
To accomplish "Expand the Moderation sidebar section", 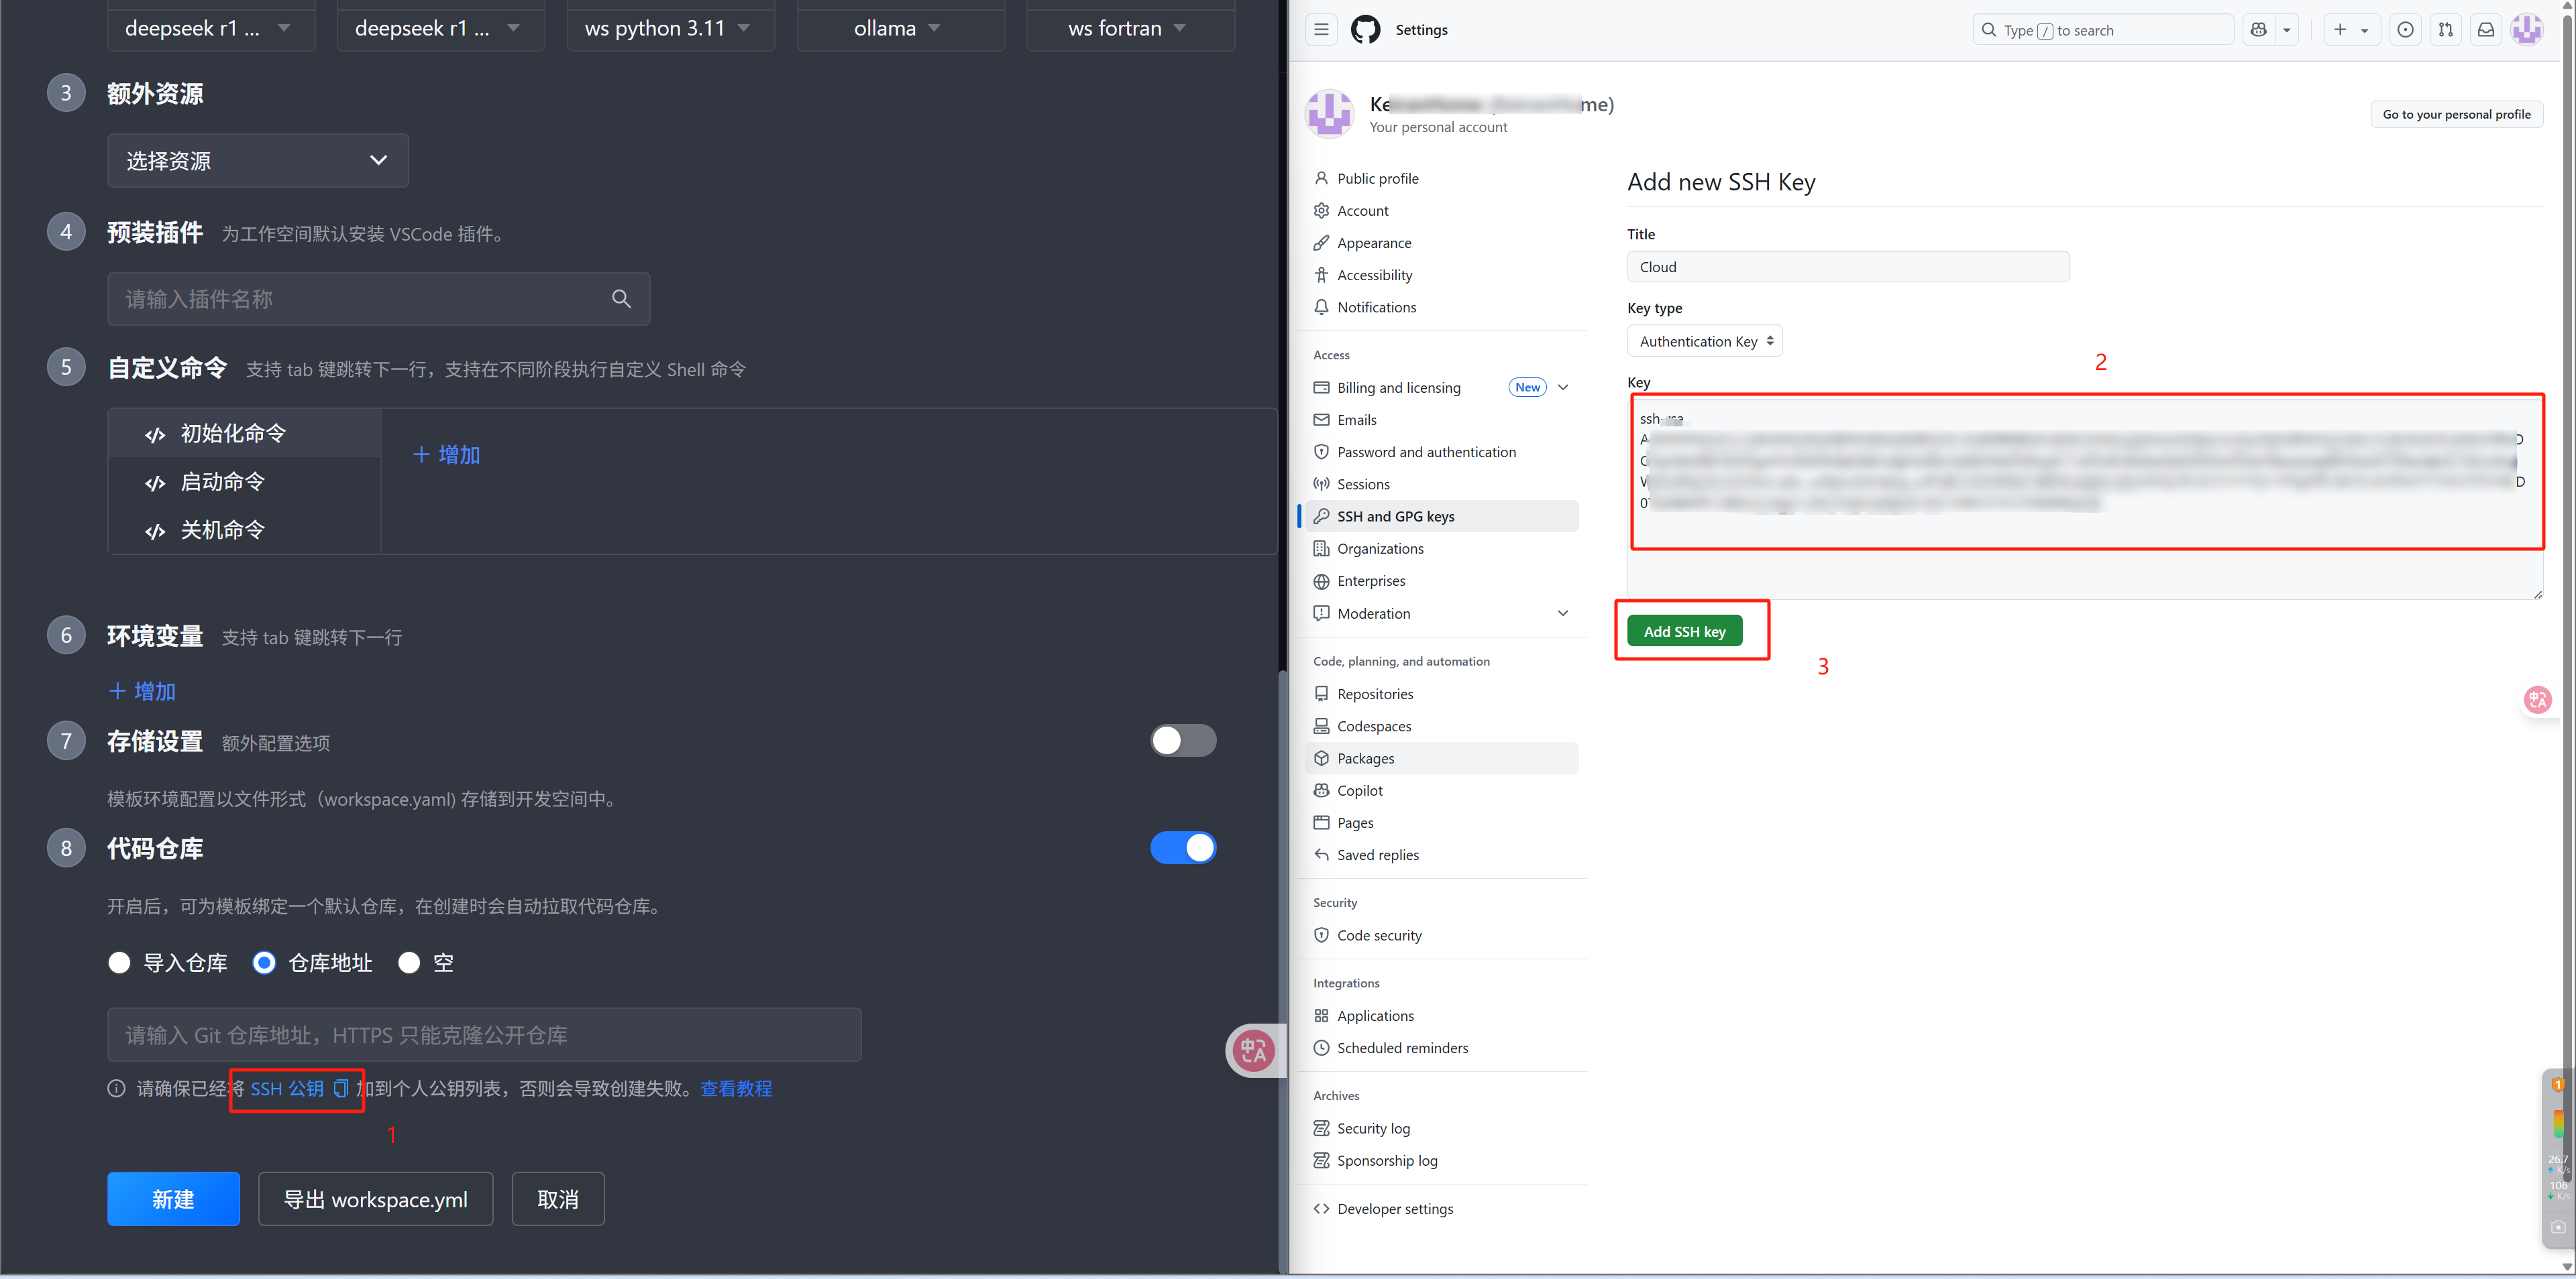I will pyautogui.click(x=1562, y=613).
